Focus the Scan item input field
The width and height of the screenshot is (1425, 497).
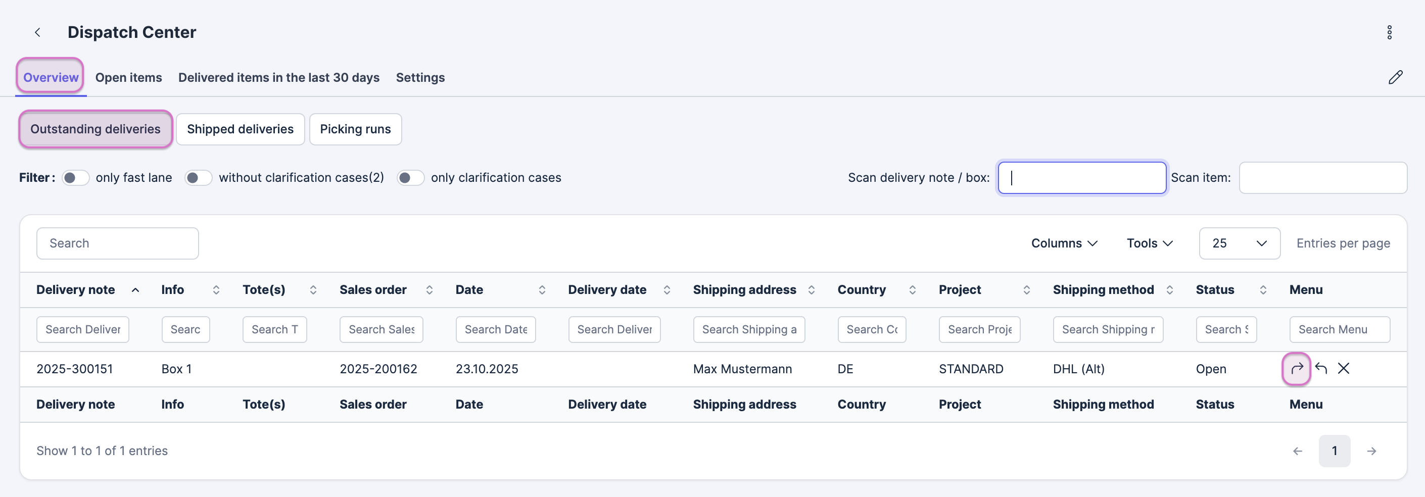coord(1322,178)
